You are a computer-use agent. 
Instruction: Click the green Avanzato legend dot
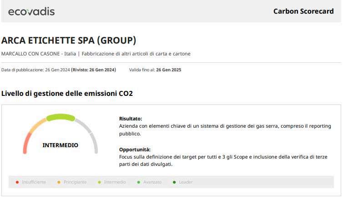coord(138,182)
